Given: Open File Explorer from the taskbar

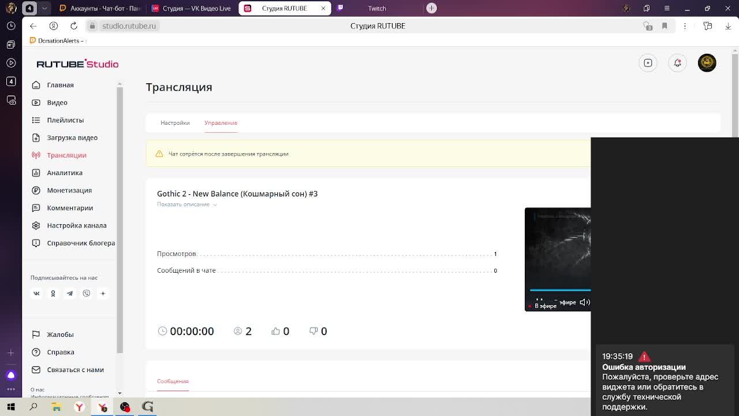Looking at the screenshot, I should pyautogui.click(x=57, y=407).
